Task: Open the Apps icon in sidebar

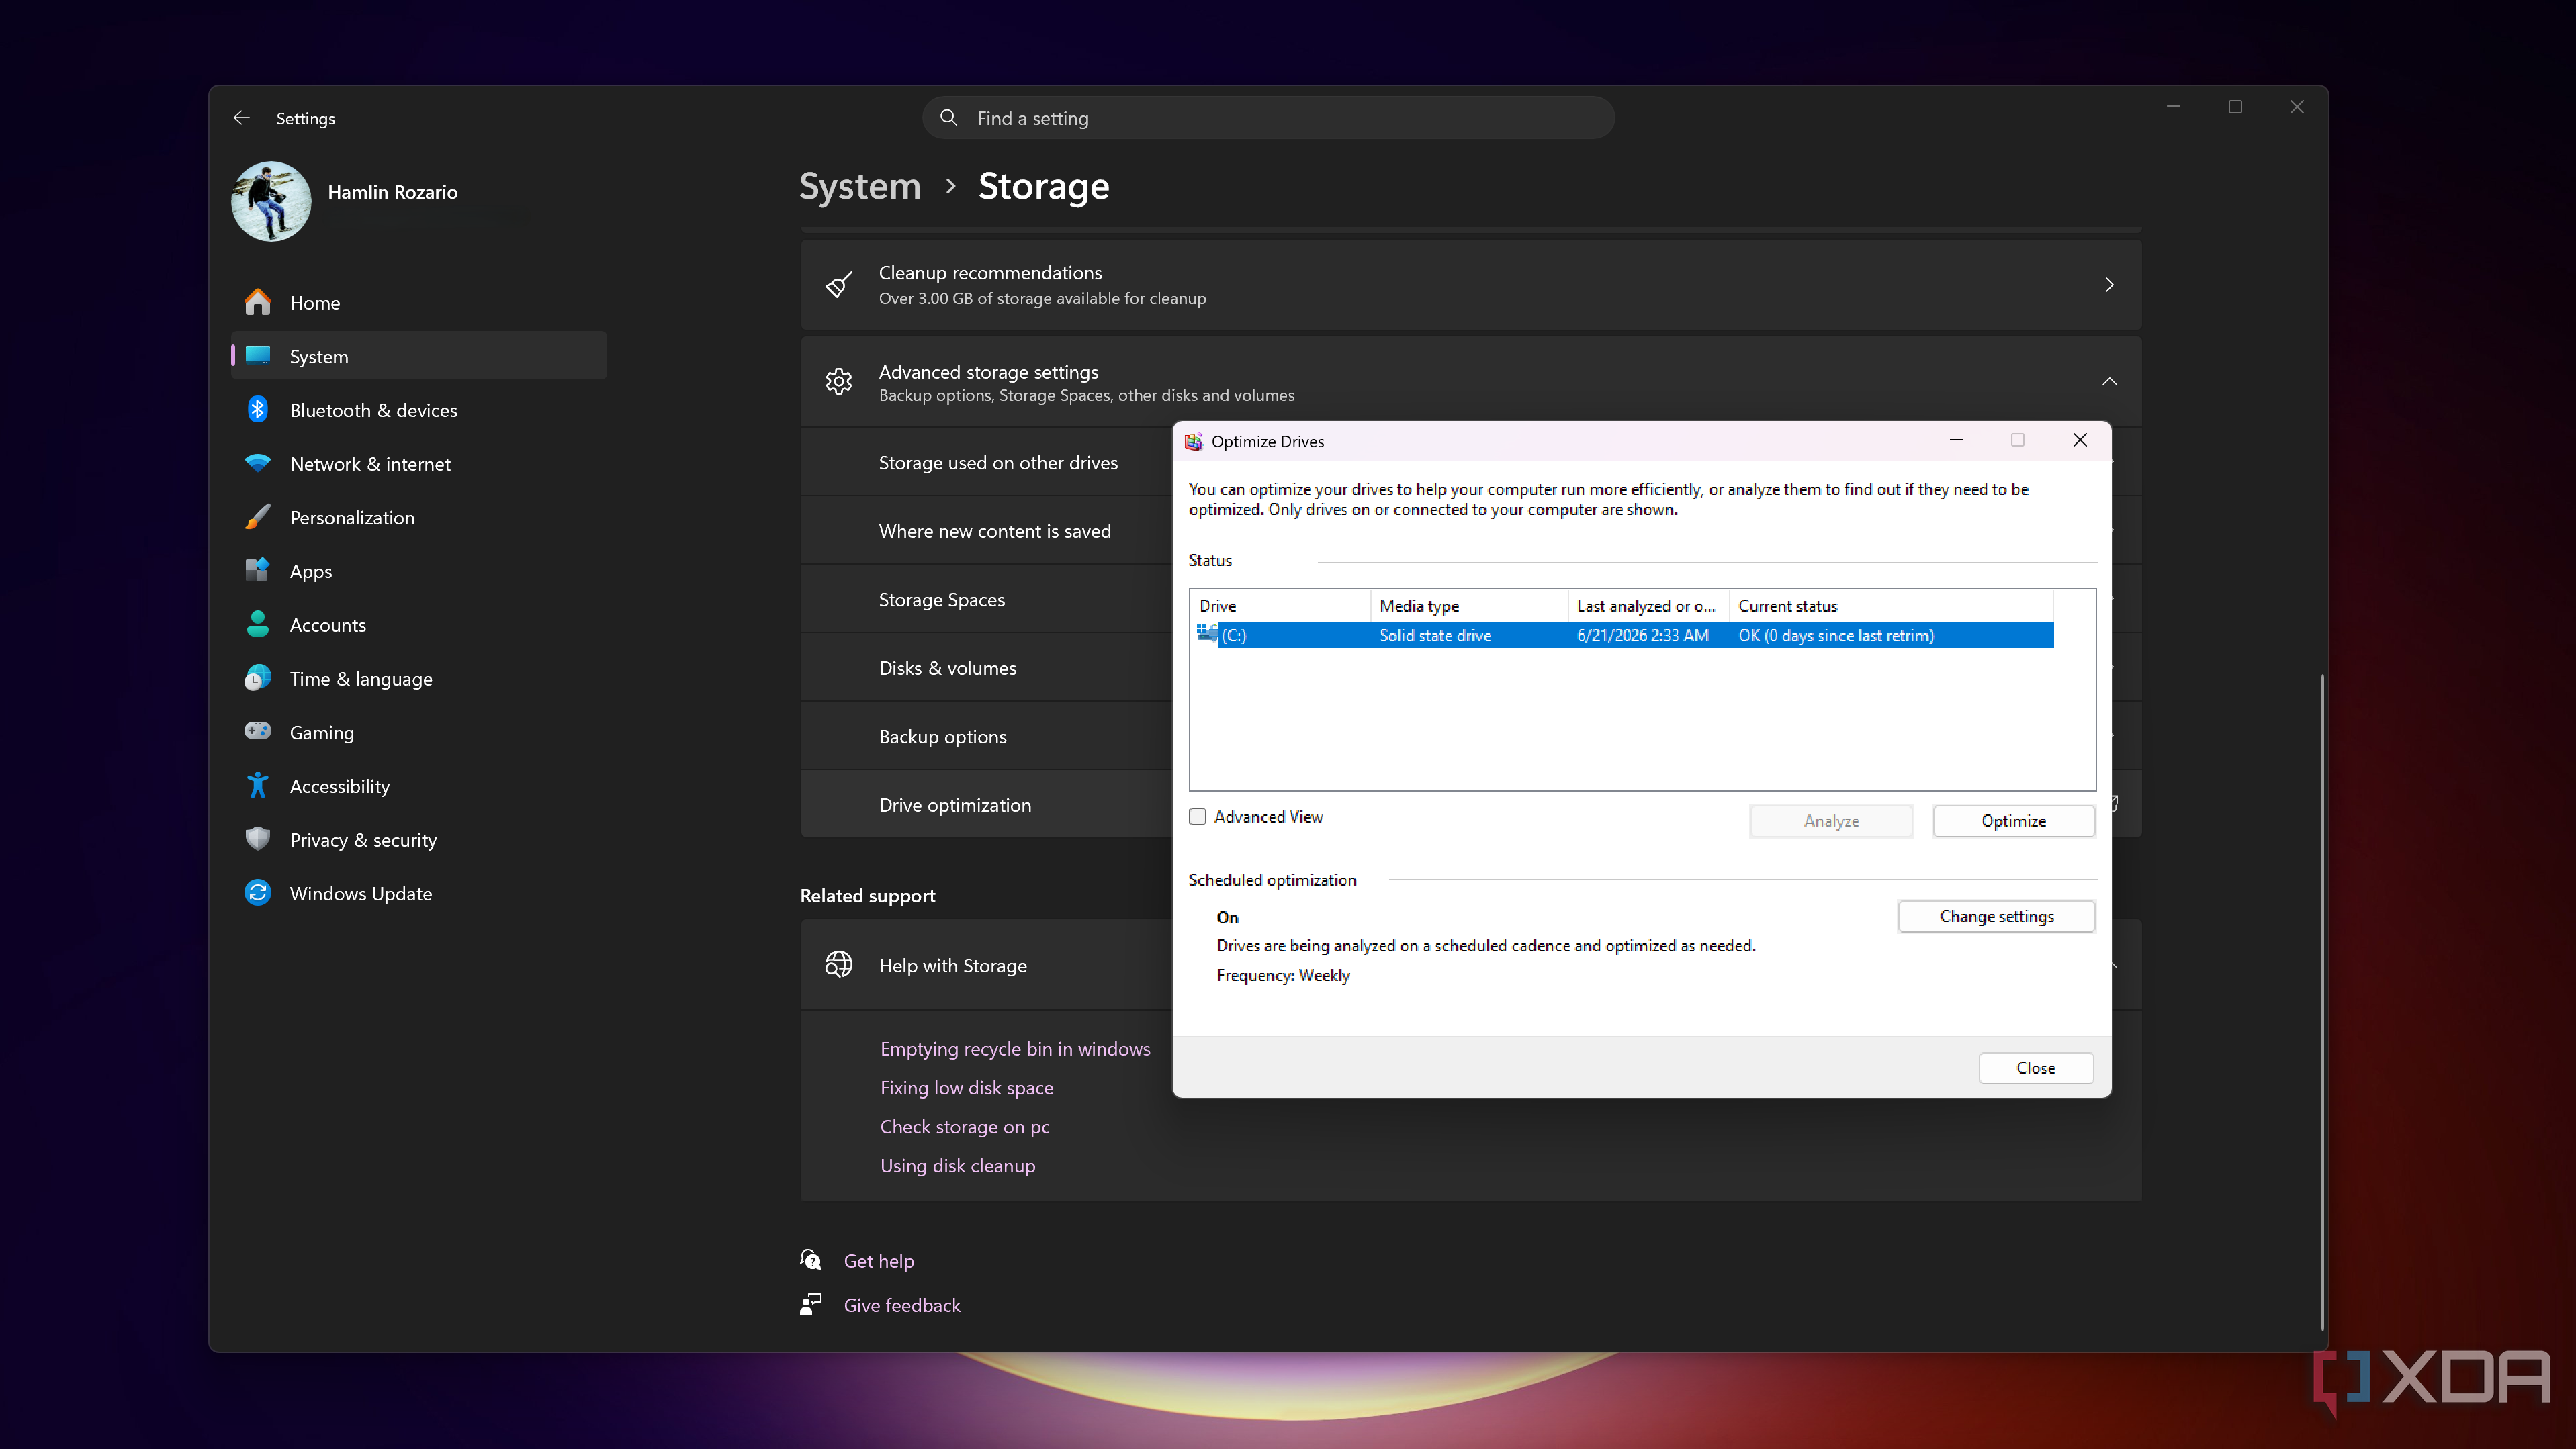Action: (x=258, y=571)
